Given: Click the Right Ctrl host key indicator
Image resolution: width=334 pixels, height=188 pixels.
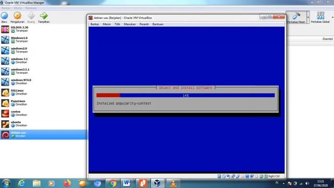Looking at the screenshot, I should coord(274,177).
